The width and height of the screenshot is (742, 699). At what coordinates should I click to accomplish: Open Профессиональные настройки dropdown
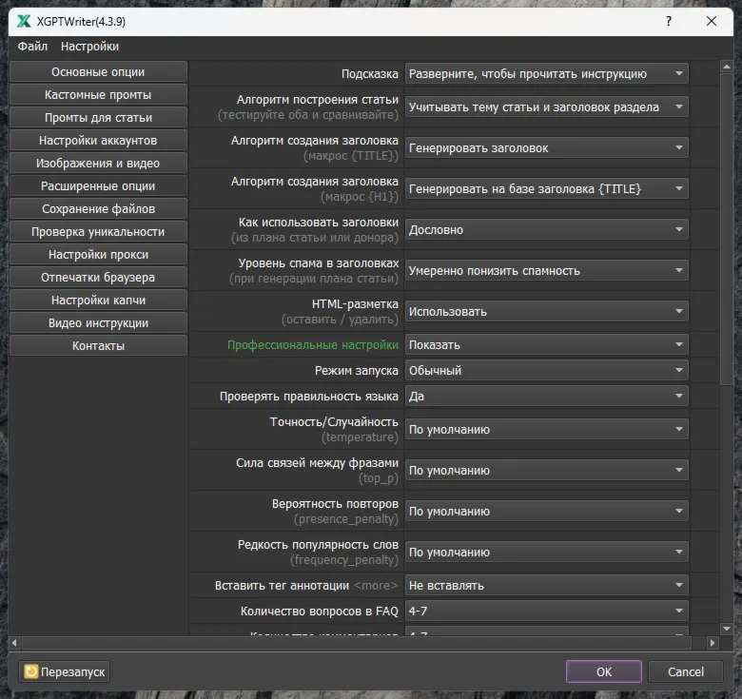point(547,345)
